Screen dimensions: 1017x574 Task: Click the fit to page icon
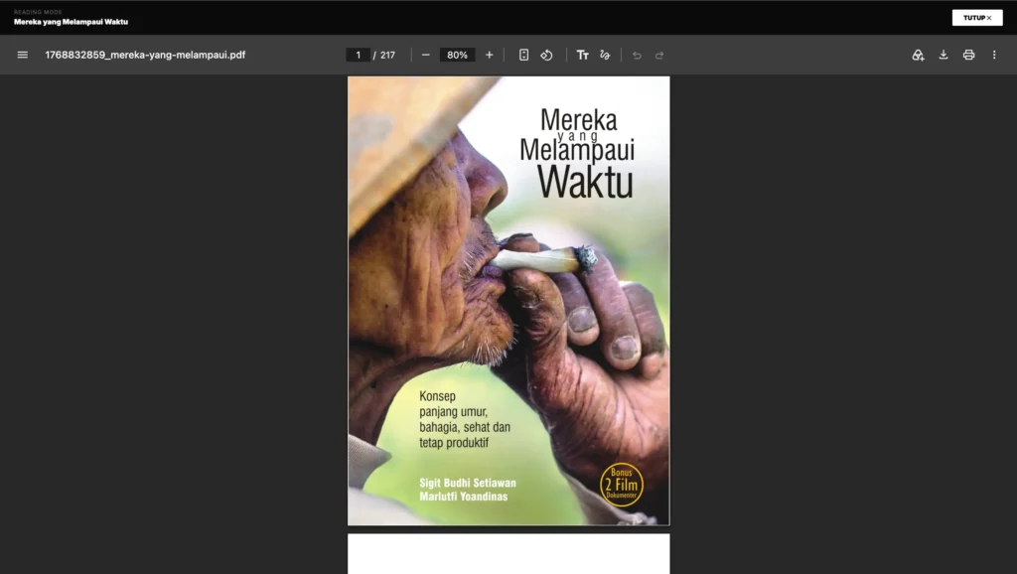(524, 56)
